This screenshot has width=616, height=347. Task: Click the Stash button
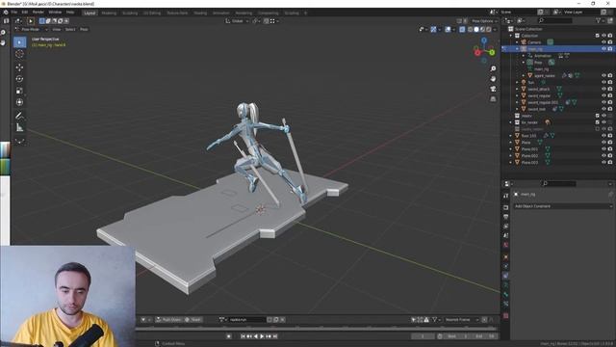[x=192, y=319]
